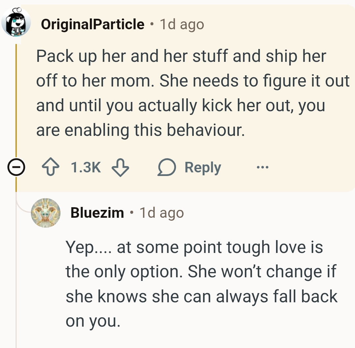Viewport: 355px width, 348px height.
Task: Downvote OriginalParticle's comment
Action: [120, 168]
